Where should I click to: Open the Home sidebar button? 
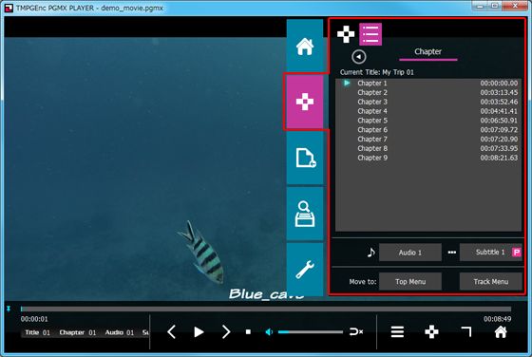click(305, 46)
